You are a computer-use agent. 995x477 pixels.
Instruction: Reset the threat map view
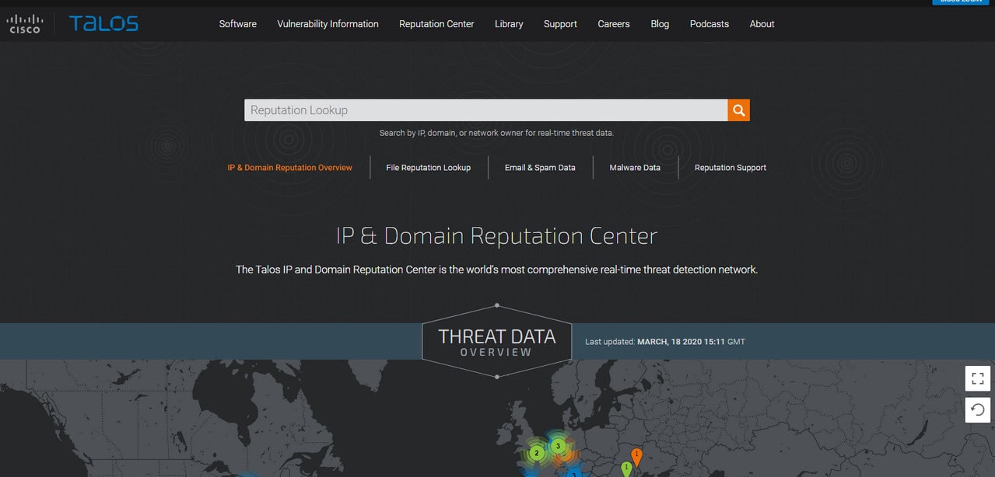tap(978, 410)
